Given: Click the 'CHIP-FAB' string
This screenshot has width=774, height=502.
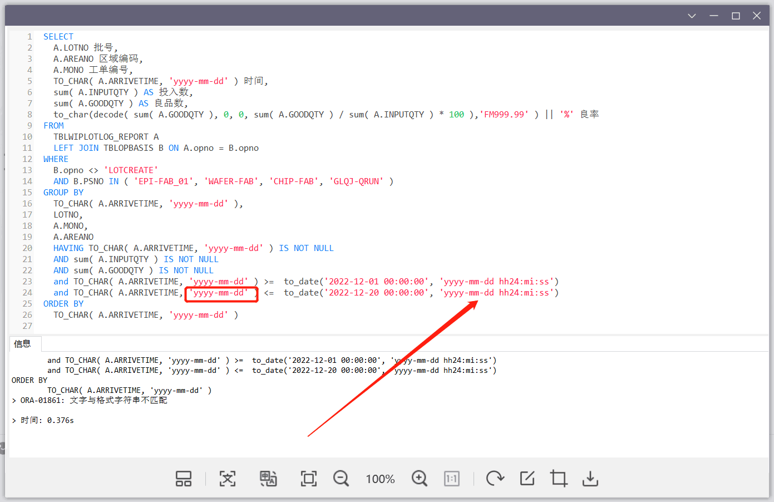Looking at the screenshot, I should coord(294,181).
